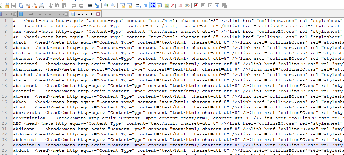Click the word "abdomen" on line 22
The height and width of the screenshot is (155, 344).
(22, 134)
